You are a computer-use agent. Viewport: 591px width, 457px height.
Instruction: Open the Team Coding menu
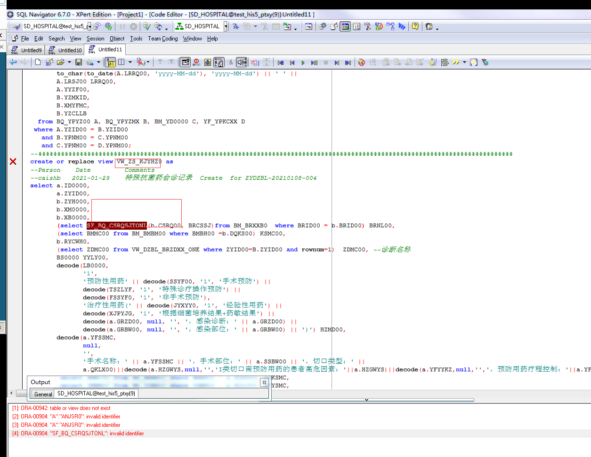[163, 39]
